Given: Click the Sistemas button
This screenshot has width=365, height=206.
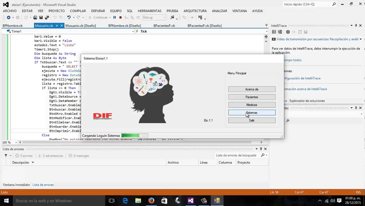Looking at the screenshot, I should (x=252, y=113).
